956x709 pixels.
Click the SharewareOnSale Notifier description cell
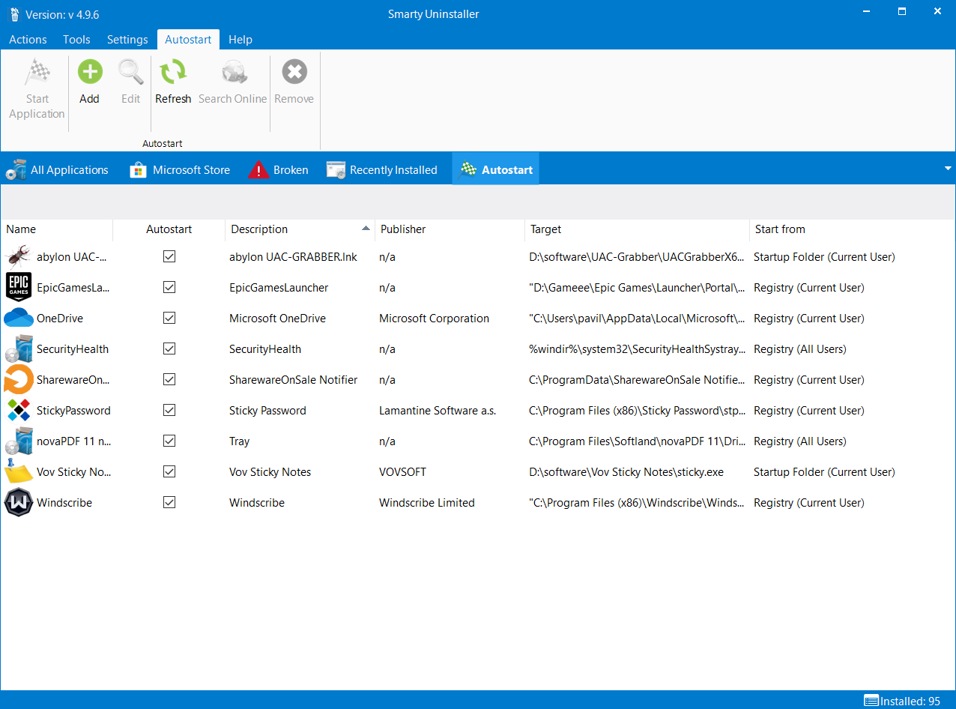click(x=294, y=380)
